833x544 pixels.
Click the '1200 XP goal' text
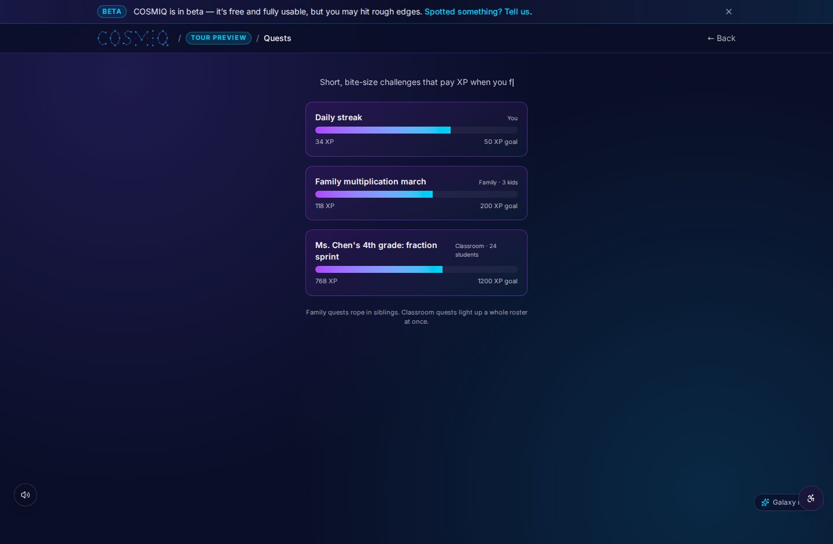[x=497, y=281]
